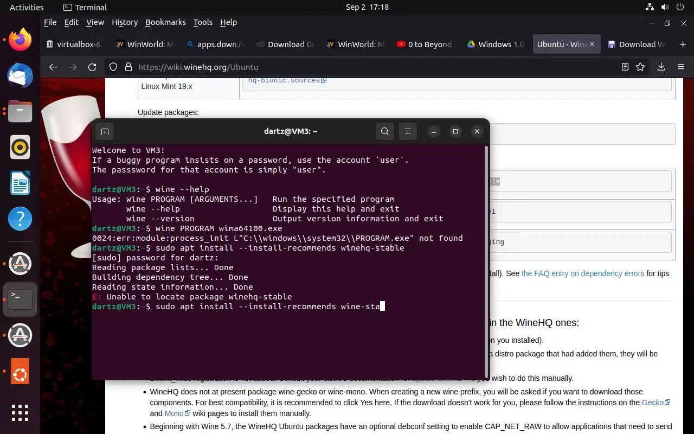This screenshot has width=694, height=434.
Task: Switch to the Windows 1.0 tab
Action: click(496, 44)
